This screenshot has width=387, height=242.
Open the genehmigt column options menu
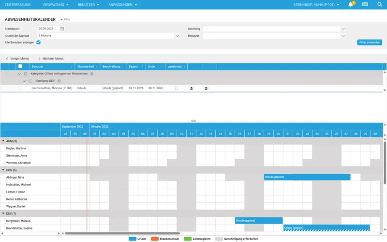click(184, 67)
